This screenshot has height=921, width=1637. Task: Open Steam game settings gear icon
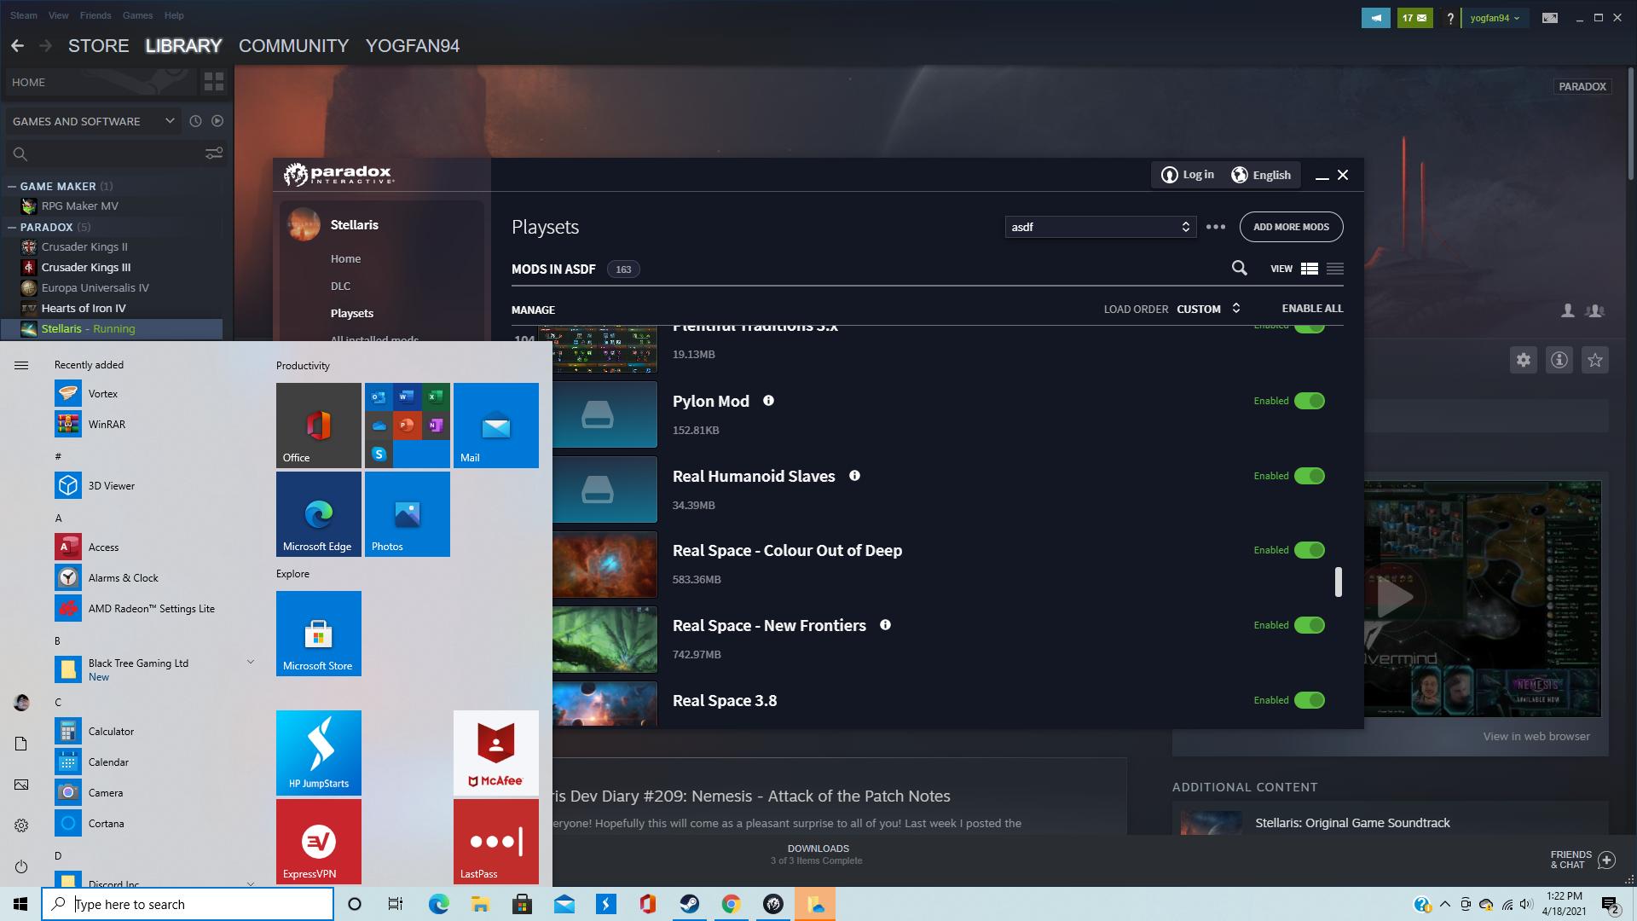[x=1524, y=360]
